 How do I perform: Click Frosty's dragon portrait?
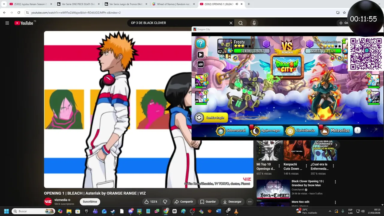(225, 46)
